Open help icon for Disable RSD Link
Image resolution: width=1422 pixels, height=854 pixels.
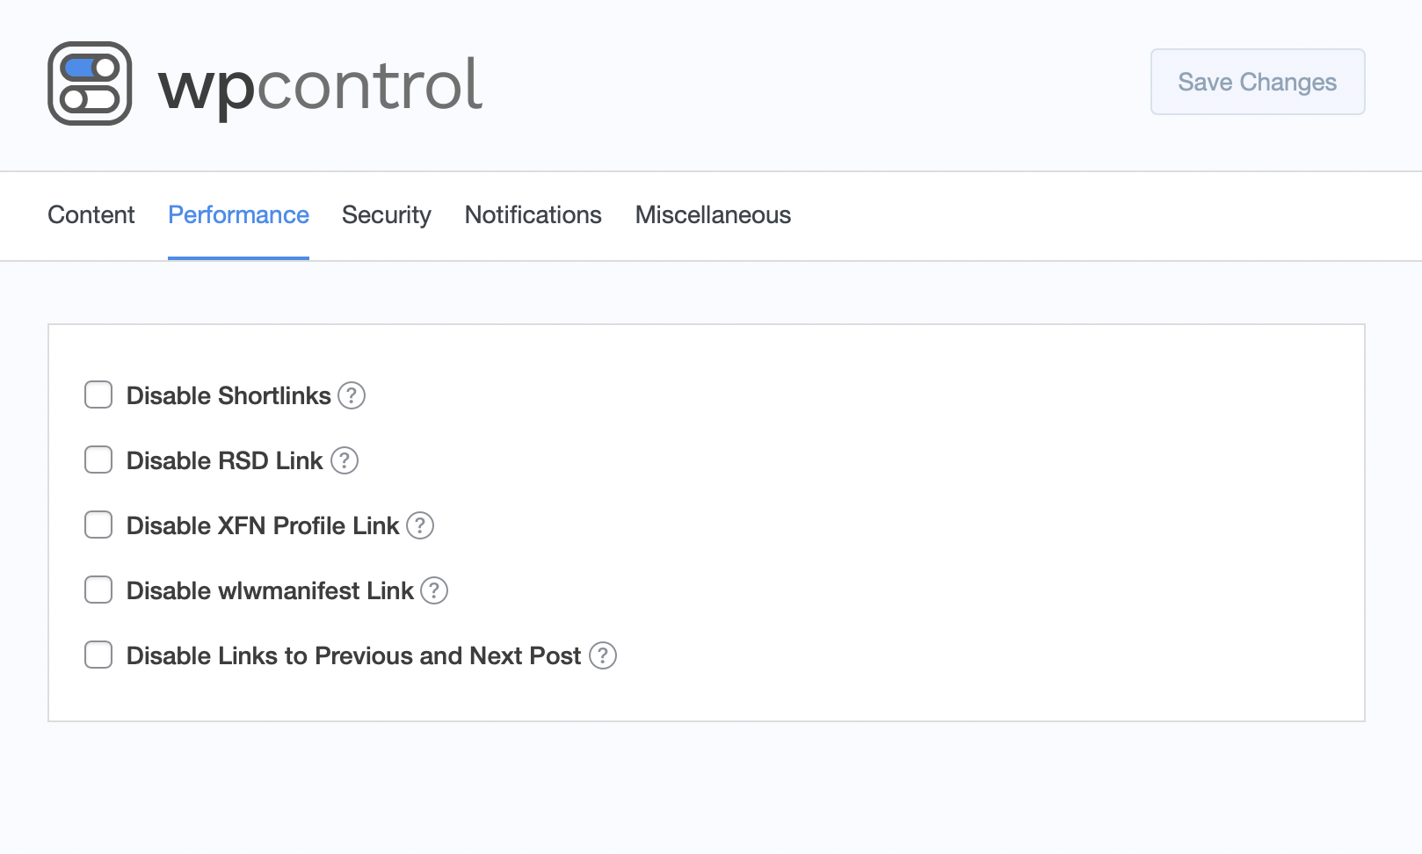[x=345, y=460]
